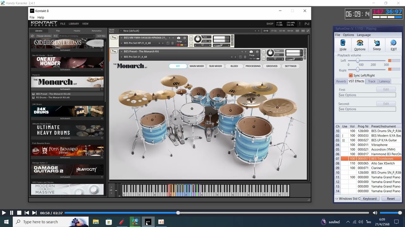This screenshot has height=227, width=405.
Task: Toggle Solo on Monarch Kit instrument
Action: coord(264,52)
